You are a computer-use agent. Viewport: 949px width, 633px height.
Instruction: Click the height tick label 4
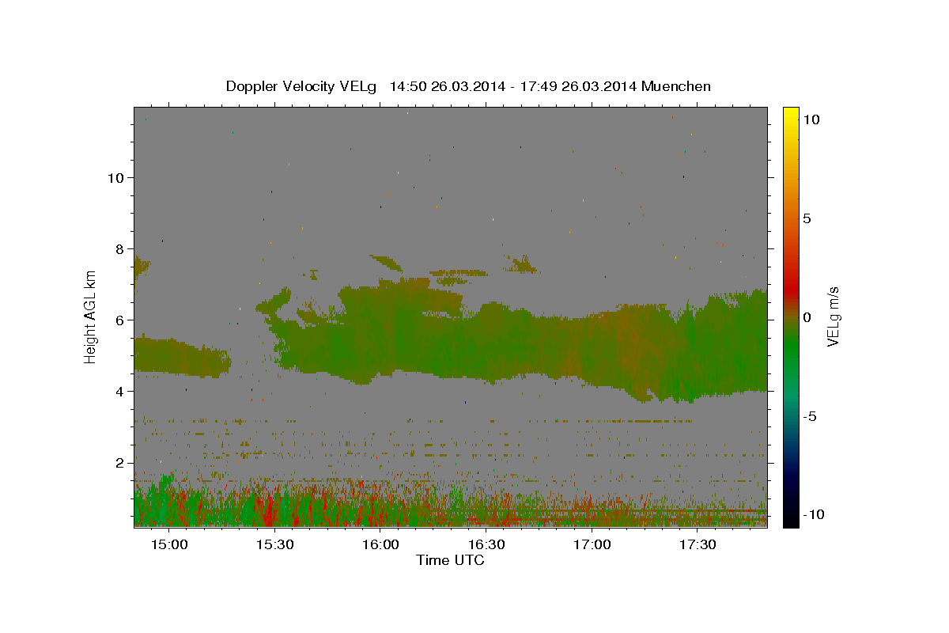[x=119, y=391]
